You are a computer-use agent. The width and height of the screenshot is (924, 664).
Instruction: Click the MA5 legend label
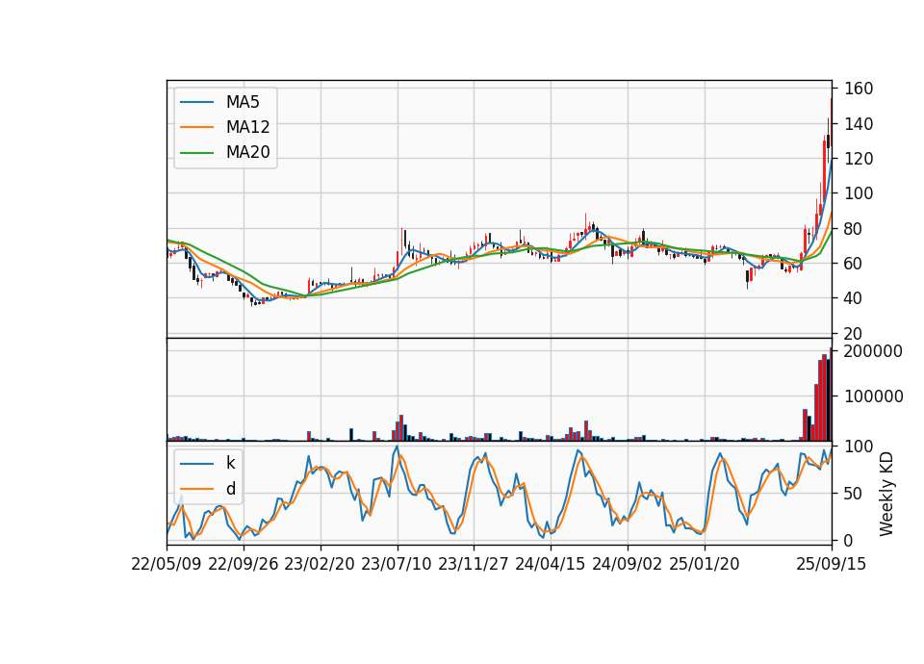[x=243, y=102]
